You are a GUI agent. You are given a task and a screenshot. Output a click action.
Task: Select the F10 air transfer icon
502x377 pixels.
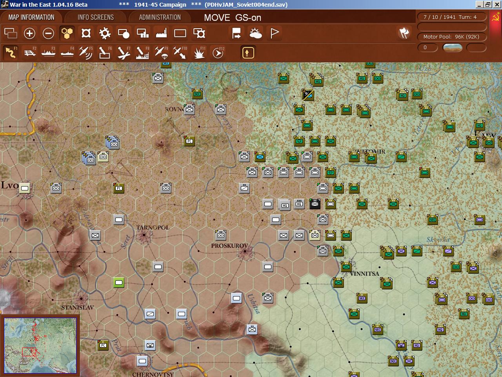(180, 52)
